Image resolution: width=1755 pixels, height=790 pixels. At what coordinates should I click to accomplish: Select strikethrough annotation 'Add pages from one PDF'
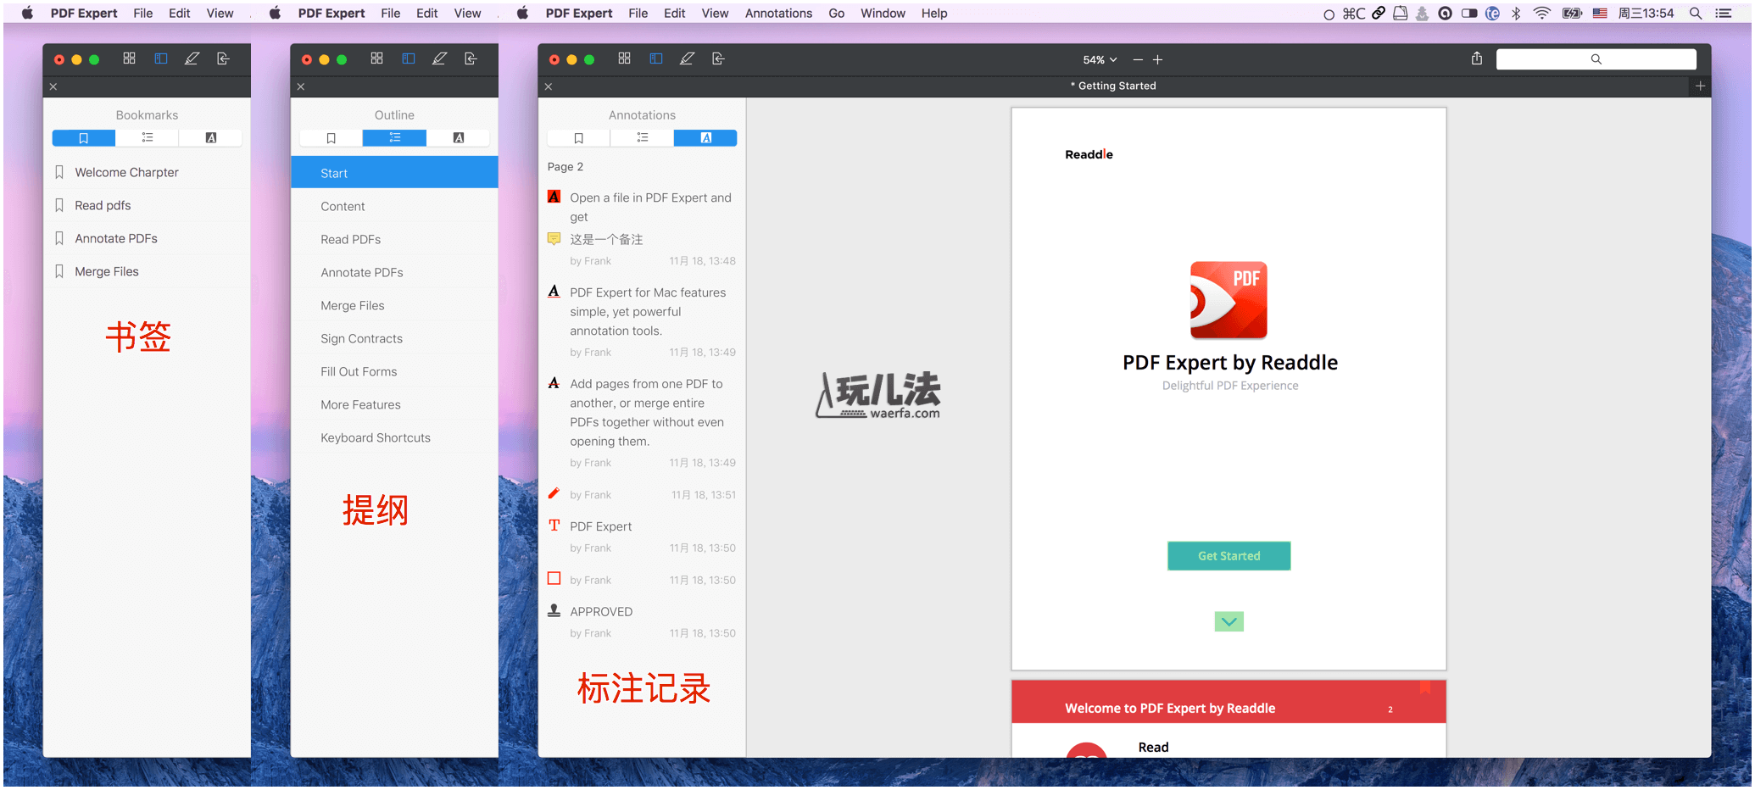point(642,422)
